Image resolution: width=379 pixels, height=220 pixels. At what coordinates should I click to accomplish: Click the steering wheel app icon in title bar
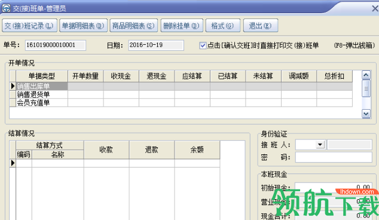pyautogui.click(x=6, y=8)
